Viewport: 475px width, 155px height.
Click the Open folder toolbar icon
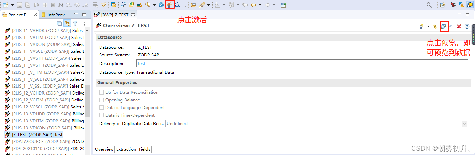[193, 5]
